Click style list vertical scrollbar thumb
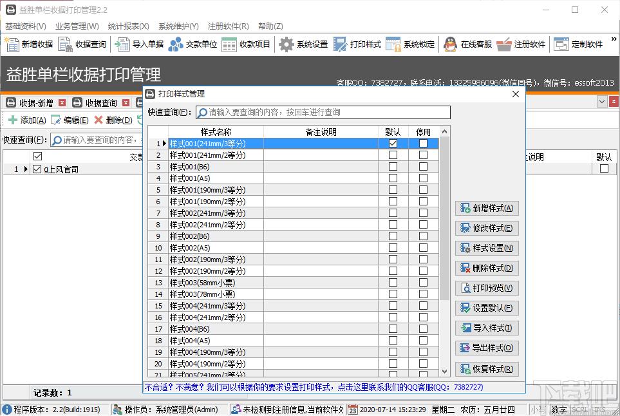Image resolution: width=620 pixels, height=416 pixels. (x=444, y=218)
